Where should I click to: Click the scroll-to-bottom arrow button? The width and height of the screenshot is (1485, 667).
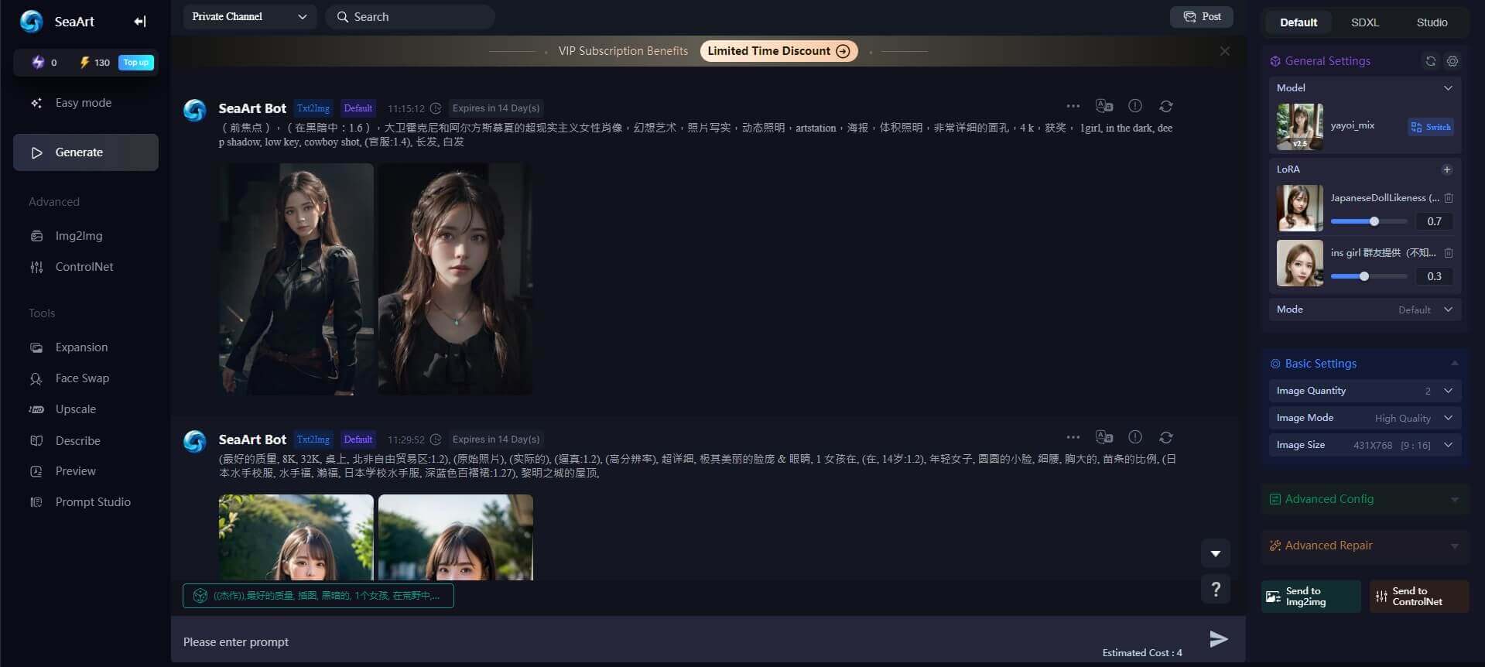pyautogui.click(x=1216, y=554)
